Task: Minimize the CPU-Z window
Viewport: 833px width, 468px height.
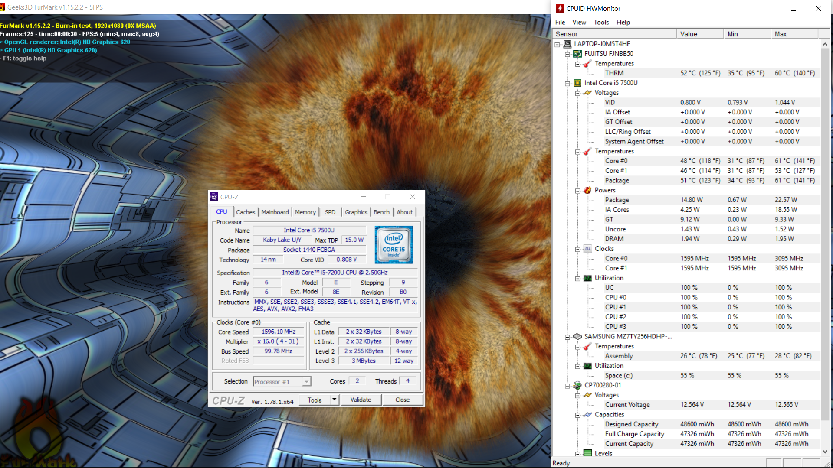Action: click(x=364, y=197)
